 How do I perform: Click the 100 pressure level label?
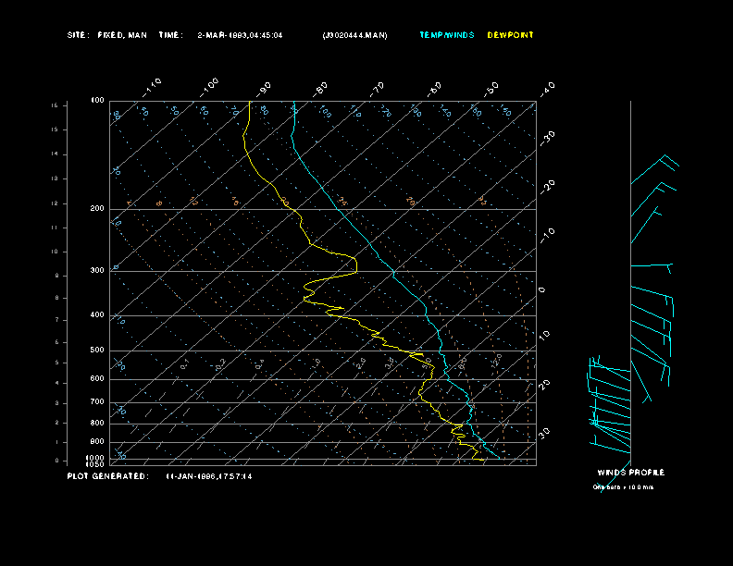(97, 100)
